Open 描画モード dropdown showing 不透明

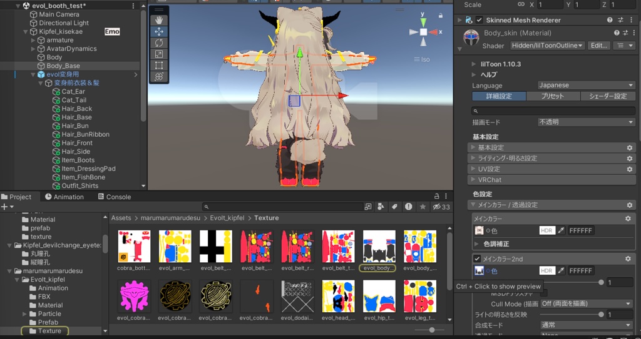586,122
